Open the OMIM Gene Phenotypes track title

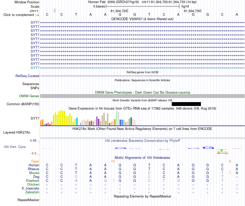click(142, 93)
